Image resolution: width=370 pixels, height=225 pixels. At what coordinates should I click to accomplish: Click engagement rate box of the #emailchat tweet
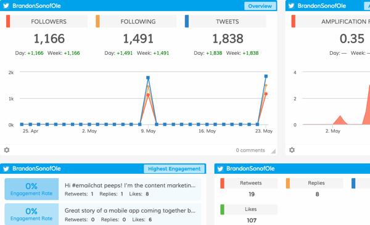31,189
